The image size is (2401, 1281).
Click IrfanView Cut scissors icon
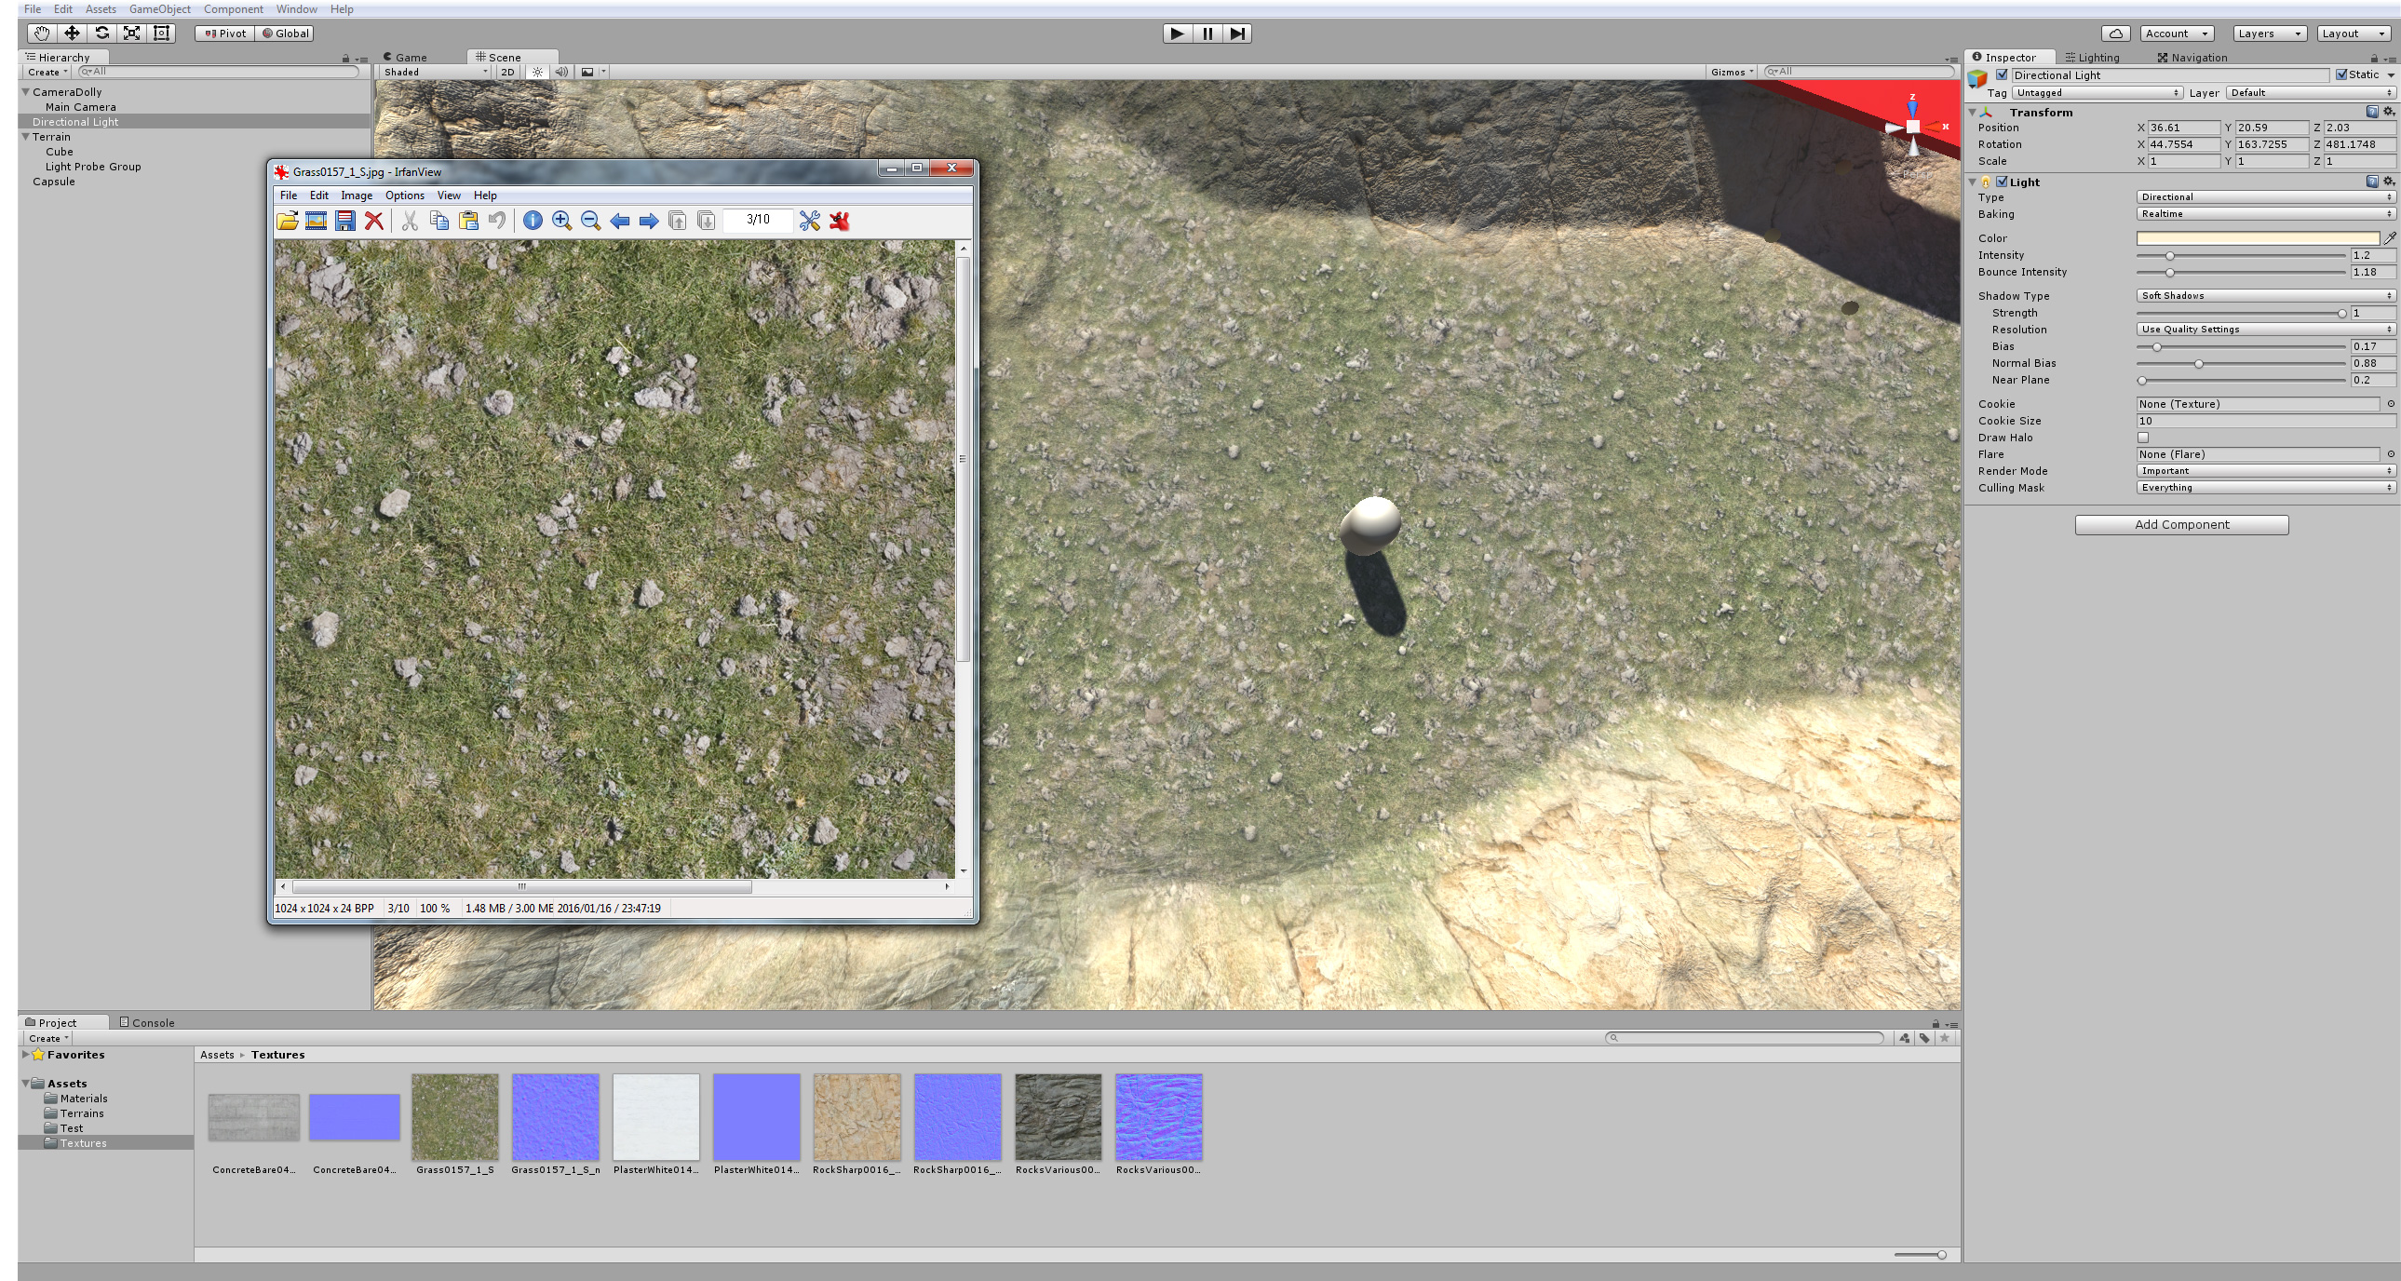click(410, 221)
